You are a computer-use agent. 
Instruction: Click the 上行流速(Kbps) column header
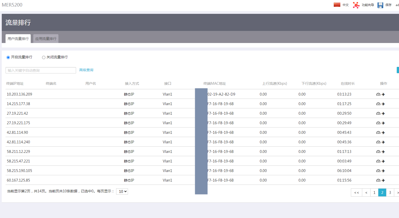[275, 83]
